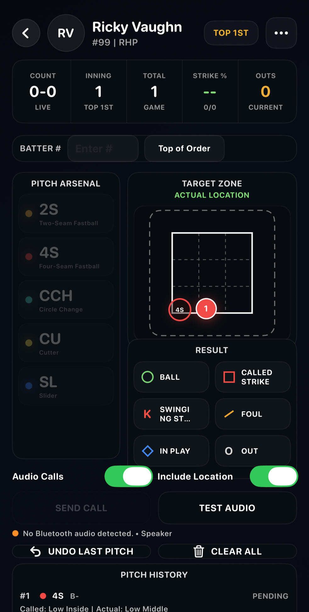Select the green circle Ball result
The width and height of the screenshot is (309, 612).
[171, 377]
